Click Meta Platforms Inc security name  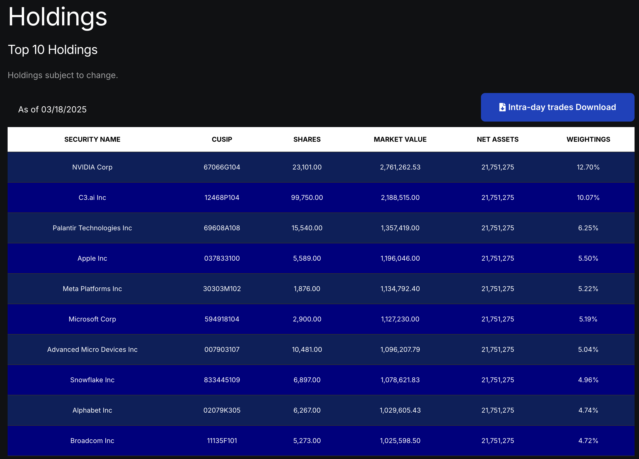coord(92,289)
